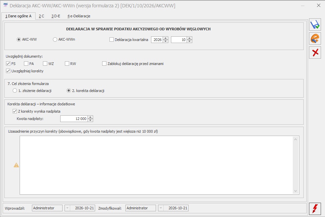Click the month field showing 10

[179, 40]
